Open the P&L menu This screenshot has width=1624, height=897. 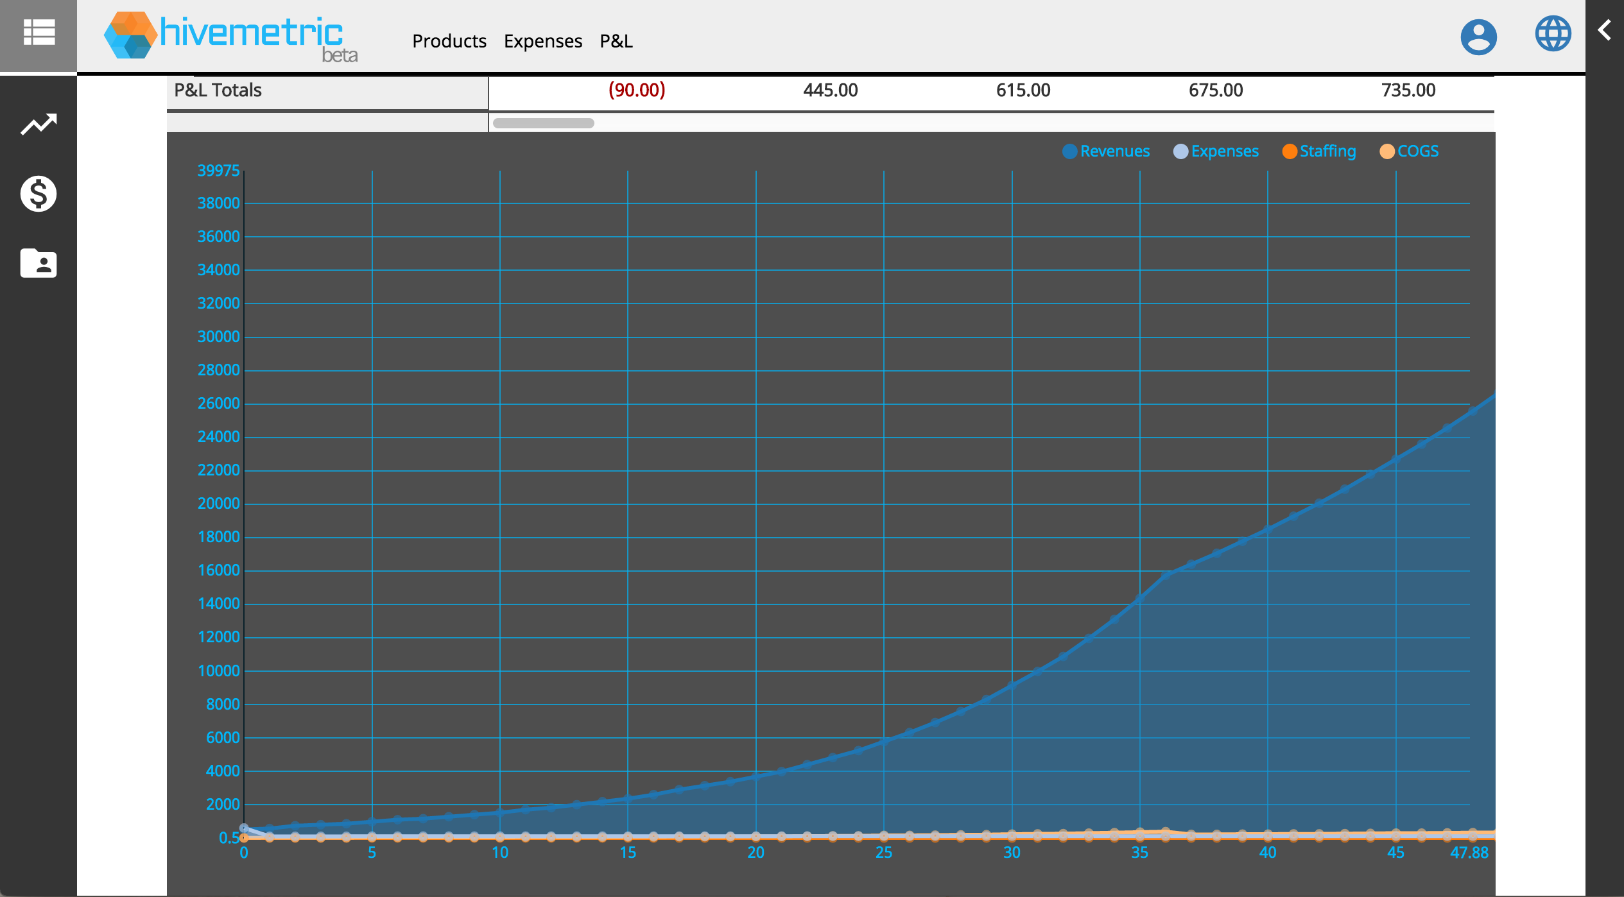point(616,41)
